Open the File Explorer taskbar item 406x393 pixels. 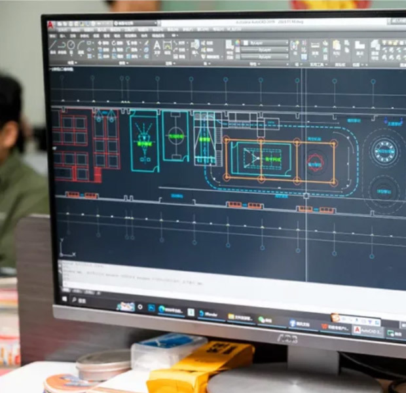(240, 318)
